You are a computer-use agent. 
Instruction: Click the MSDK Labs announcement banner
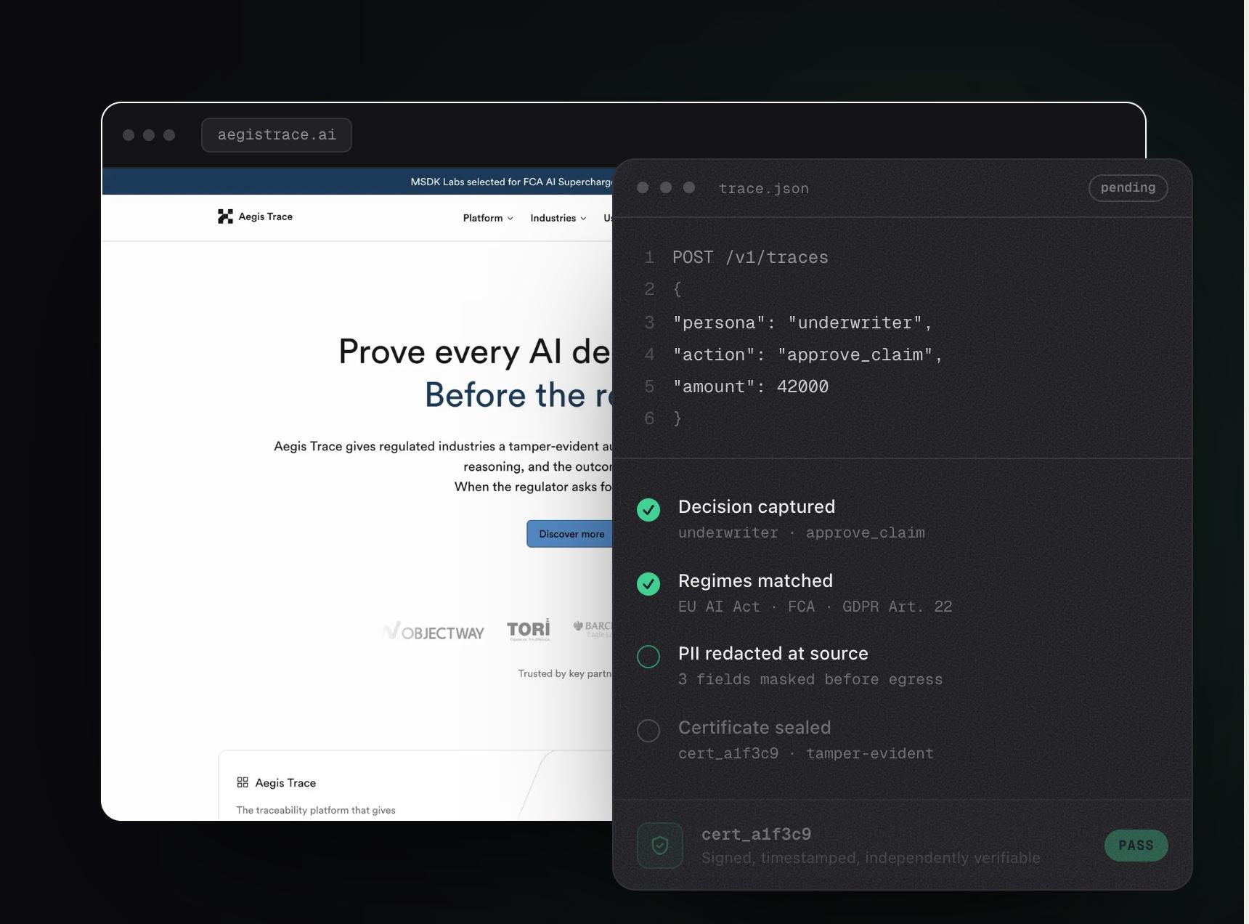pyautogui.click(x=357, y=182)
